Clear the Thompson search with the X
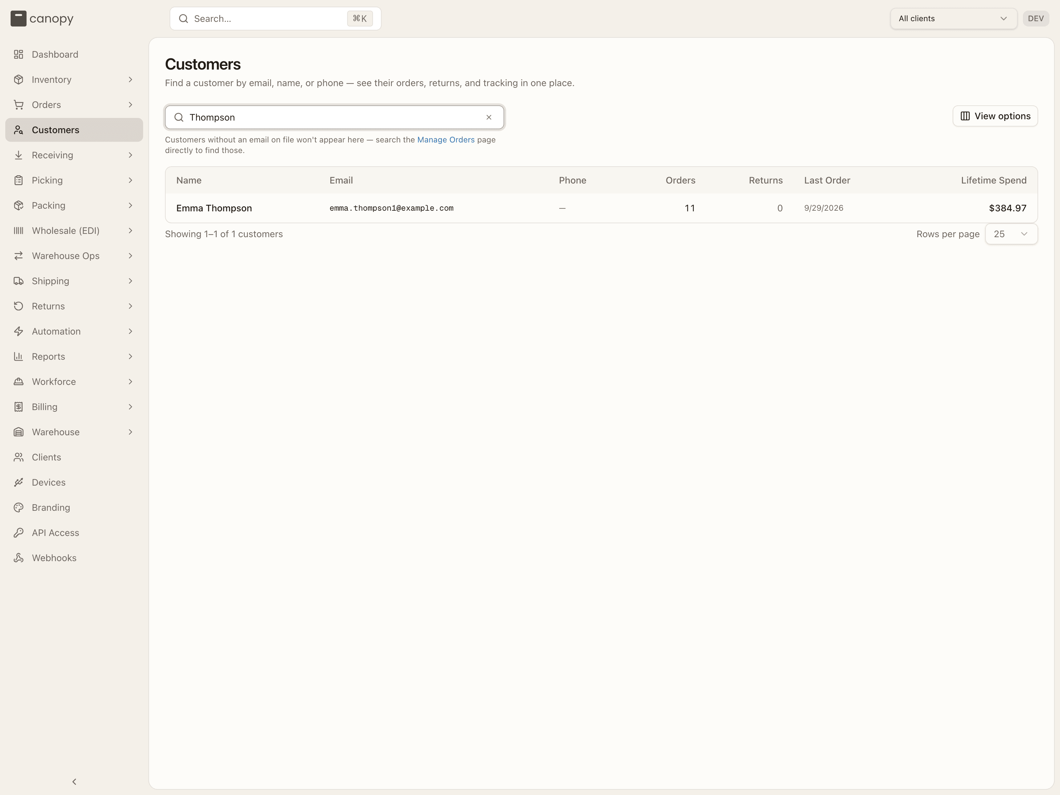This screenshot has width=1060, height=795. pos(489,117)
